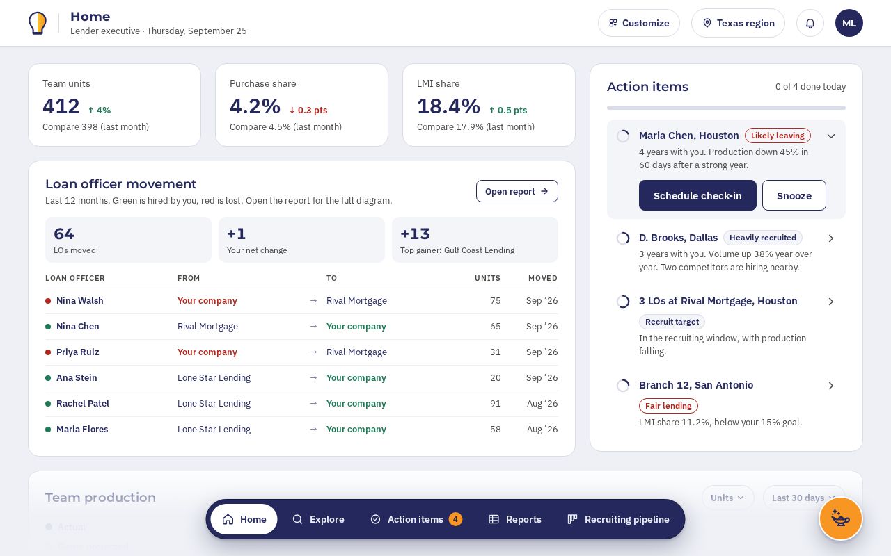
Task: Click the Customize button
Action: click(639, 23)
